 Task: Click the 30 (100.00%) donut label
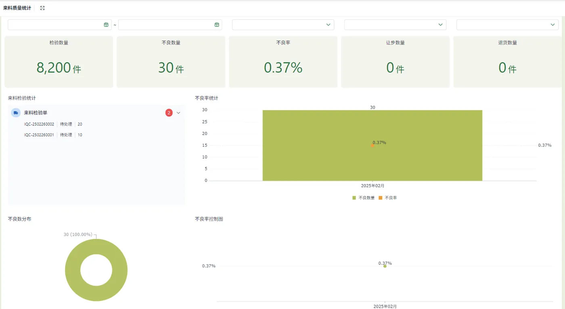(78, 234)
